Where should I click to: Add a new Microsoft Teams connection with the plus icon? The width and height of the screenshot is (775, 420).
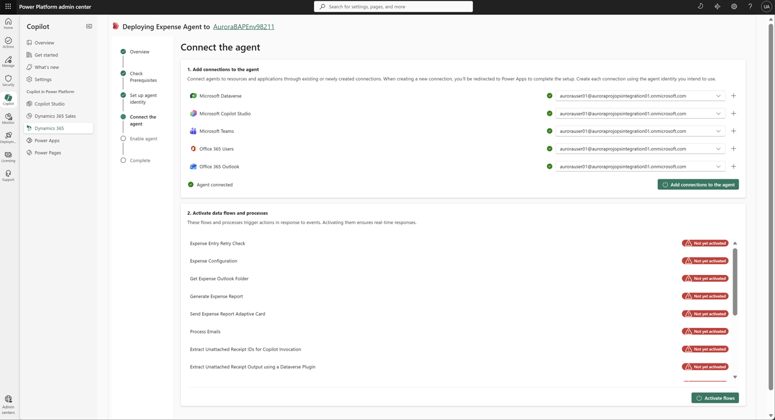[733, 131]
